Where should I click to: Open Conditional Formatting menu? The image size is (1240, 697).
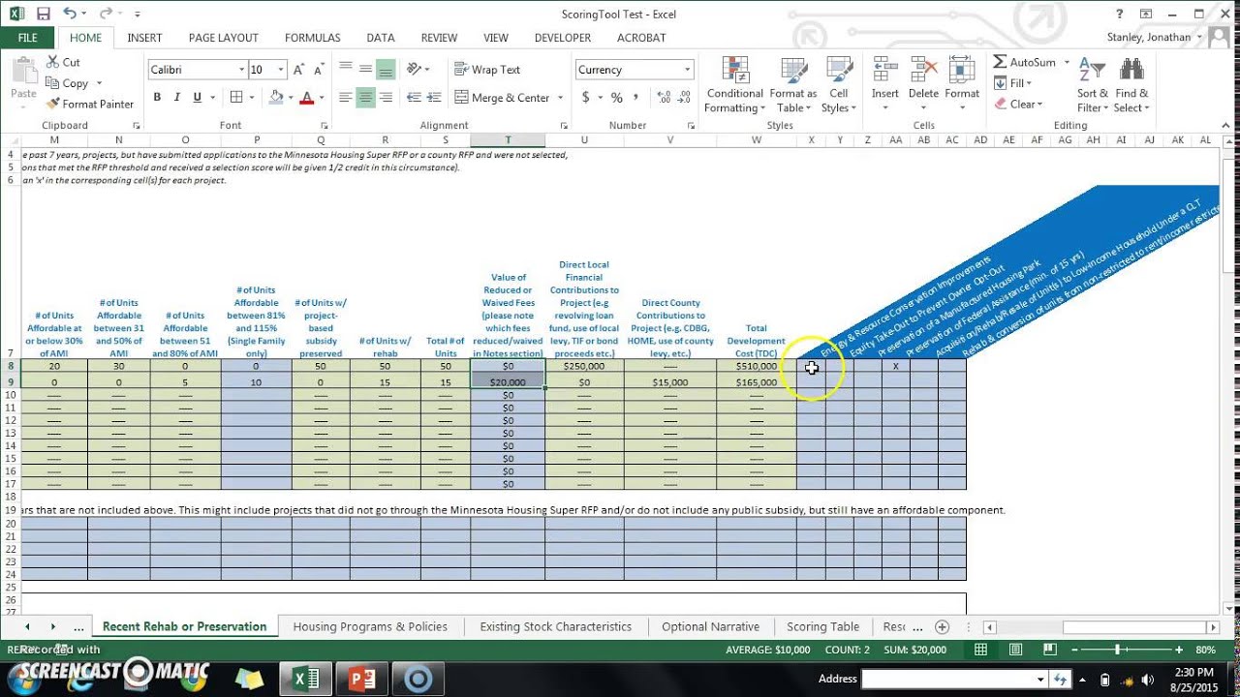pyautogui.click(x=734, y=85)
